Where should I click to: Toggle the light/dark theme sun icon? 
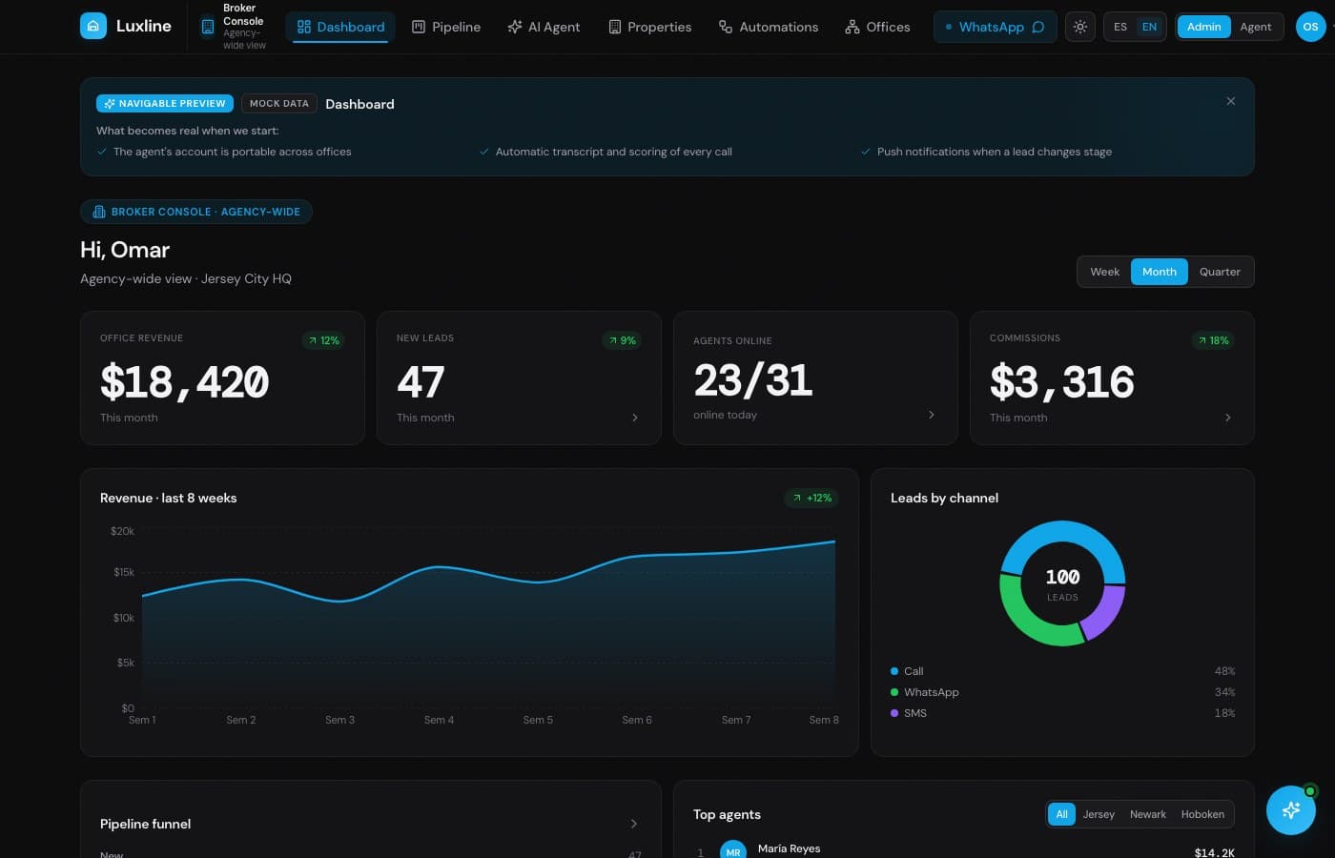coord(1080,27)
